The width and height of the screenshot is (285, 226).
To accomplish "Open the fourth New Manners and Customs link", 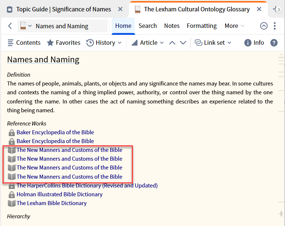I will coord(69,176).
